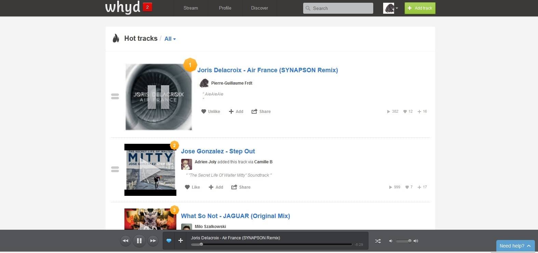Click the Hot tracks flame icon
The height and width of the screenshot is (253, 538).
point(116,38)
